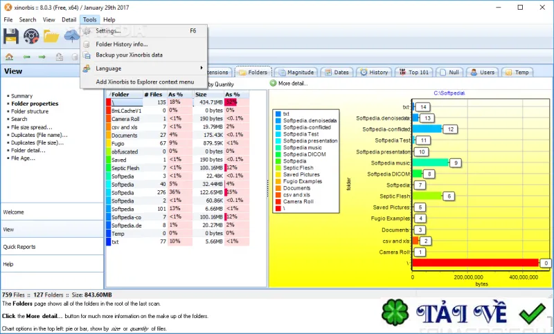Click the red root-folder bar in the chart

(x=475, y=263)
